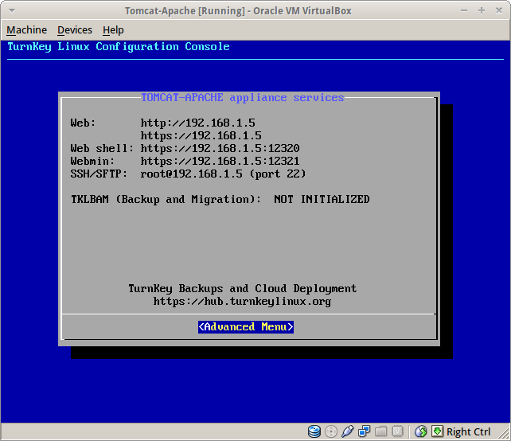511x441 pixels.
Task: Click the TurnKey Linux Configuration Console heading
Action: click(x=119, y=47)
